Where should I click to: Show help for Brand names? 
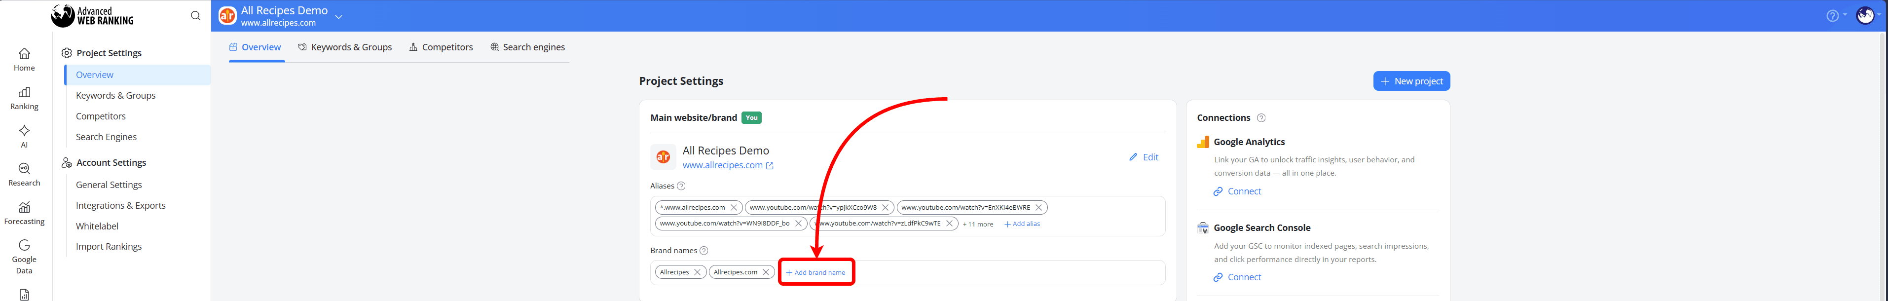tap(703, 251)
